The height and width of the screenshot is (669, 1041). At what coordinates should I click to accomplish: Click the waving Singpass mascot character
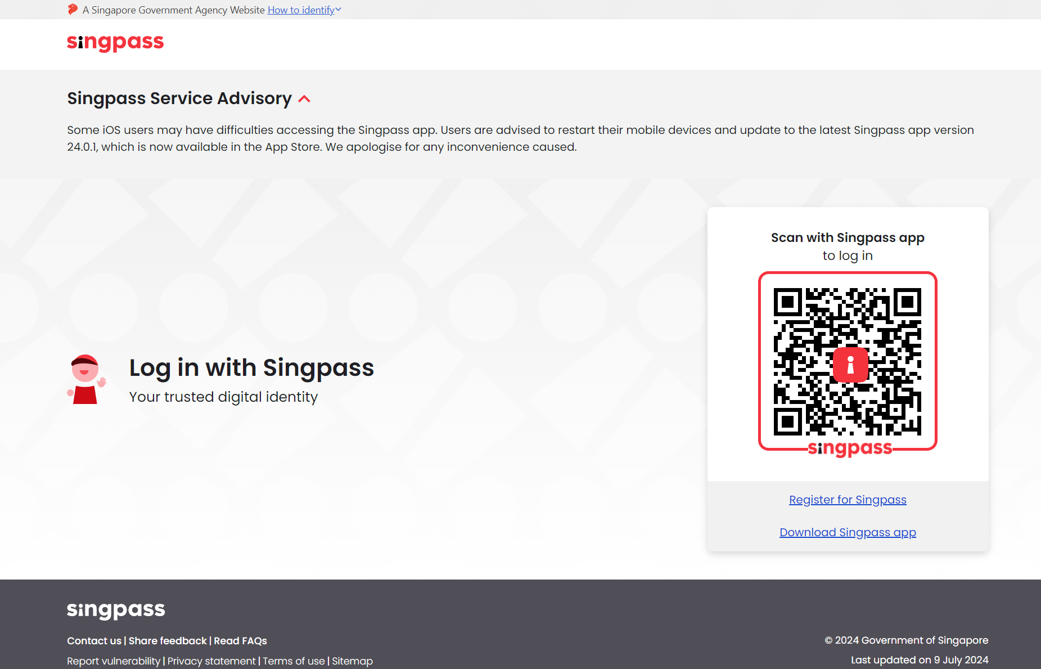point(86,379)
